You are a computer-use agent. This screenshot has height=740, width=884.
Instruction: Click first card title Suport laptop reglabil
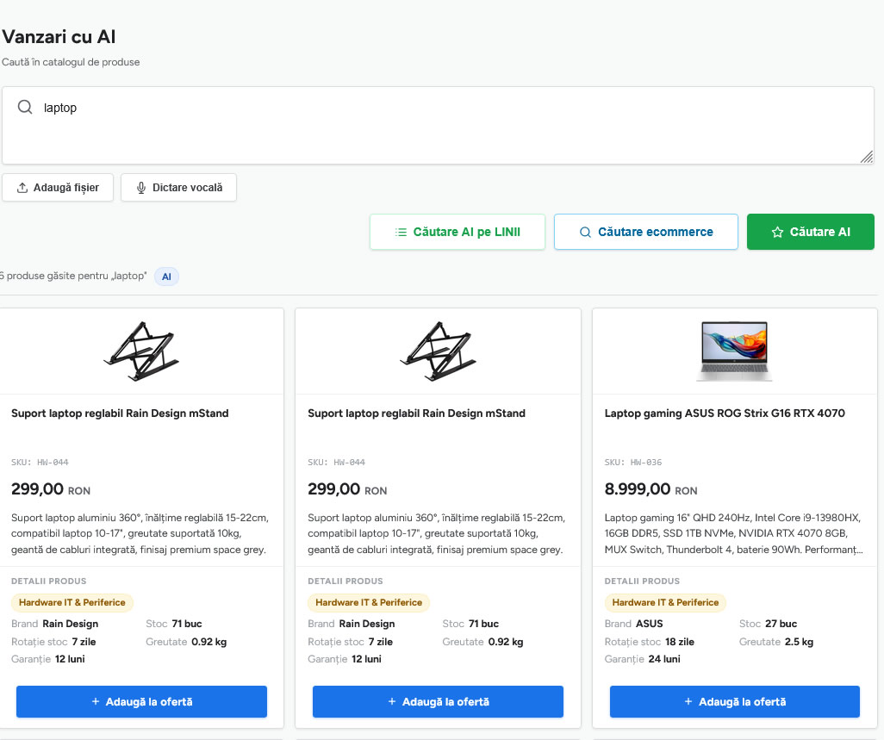point(120,414)
